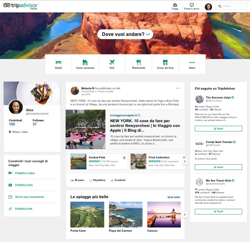The image size is (250, 242).
Task: Click the Case vacanza label
Action: tap(85, 68)
